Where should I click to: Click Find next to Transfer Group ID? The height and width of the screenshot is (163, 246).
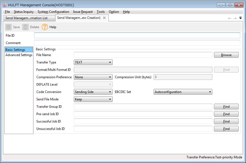point(226,107)
